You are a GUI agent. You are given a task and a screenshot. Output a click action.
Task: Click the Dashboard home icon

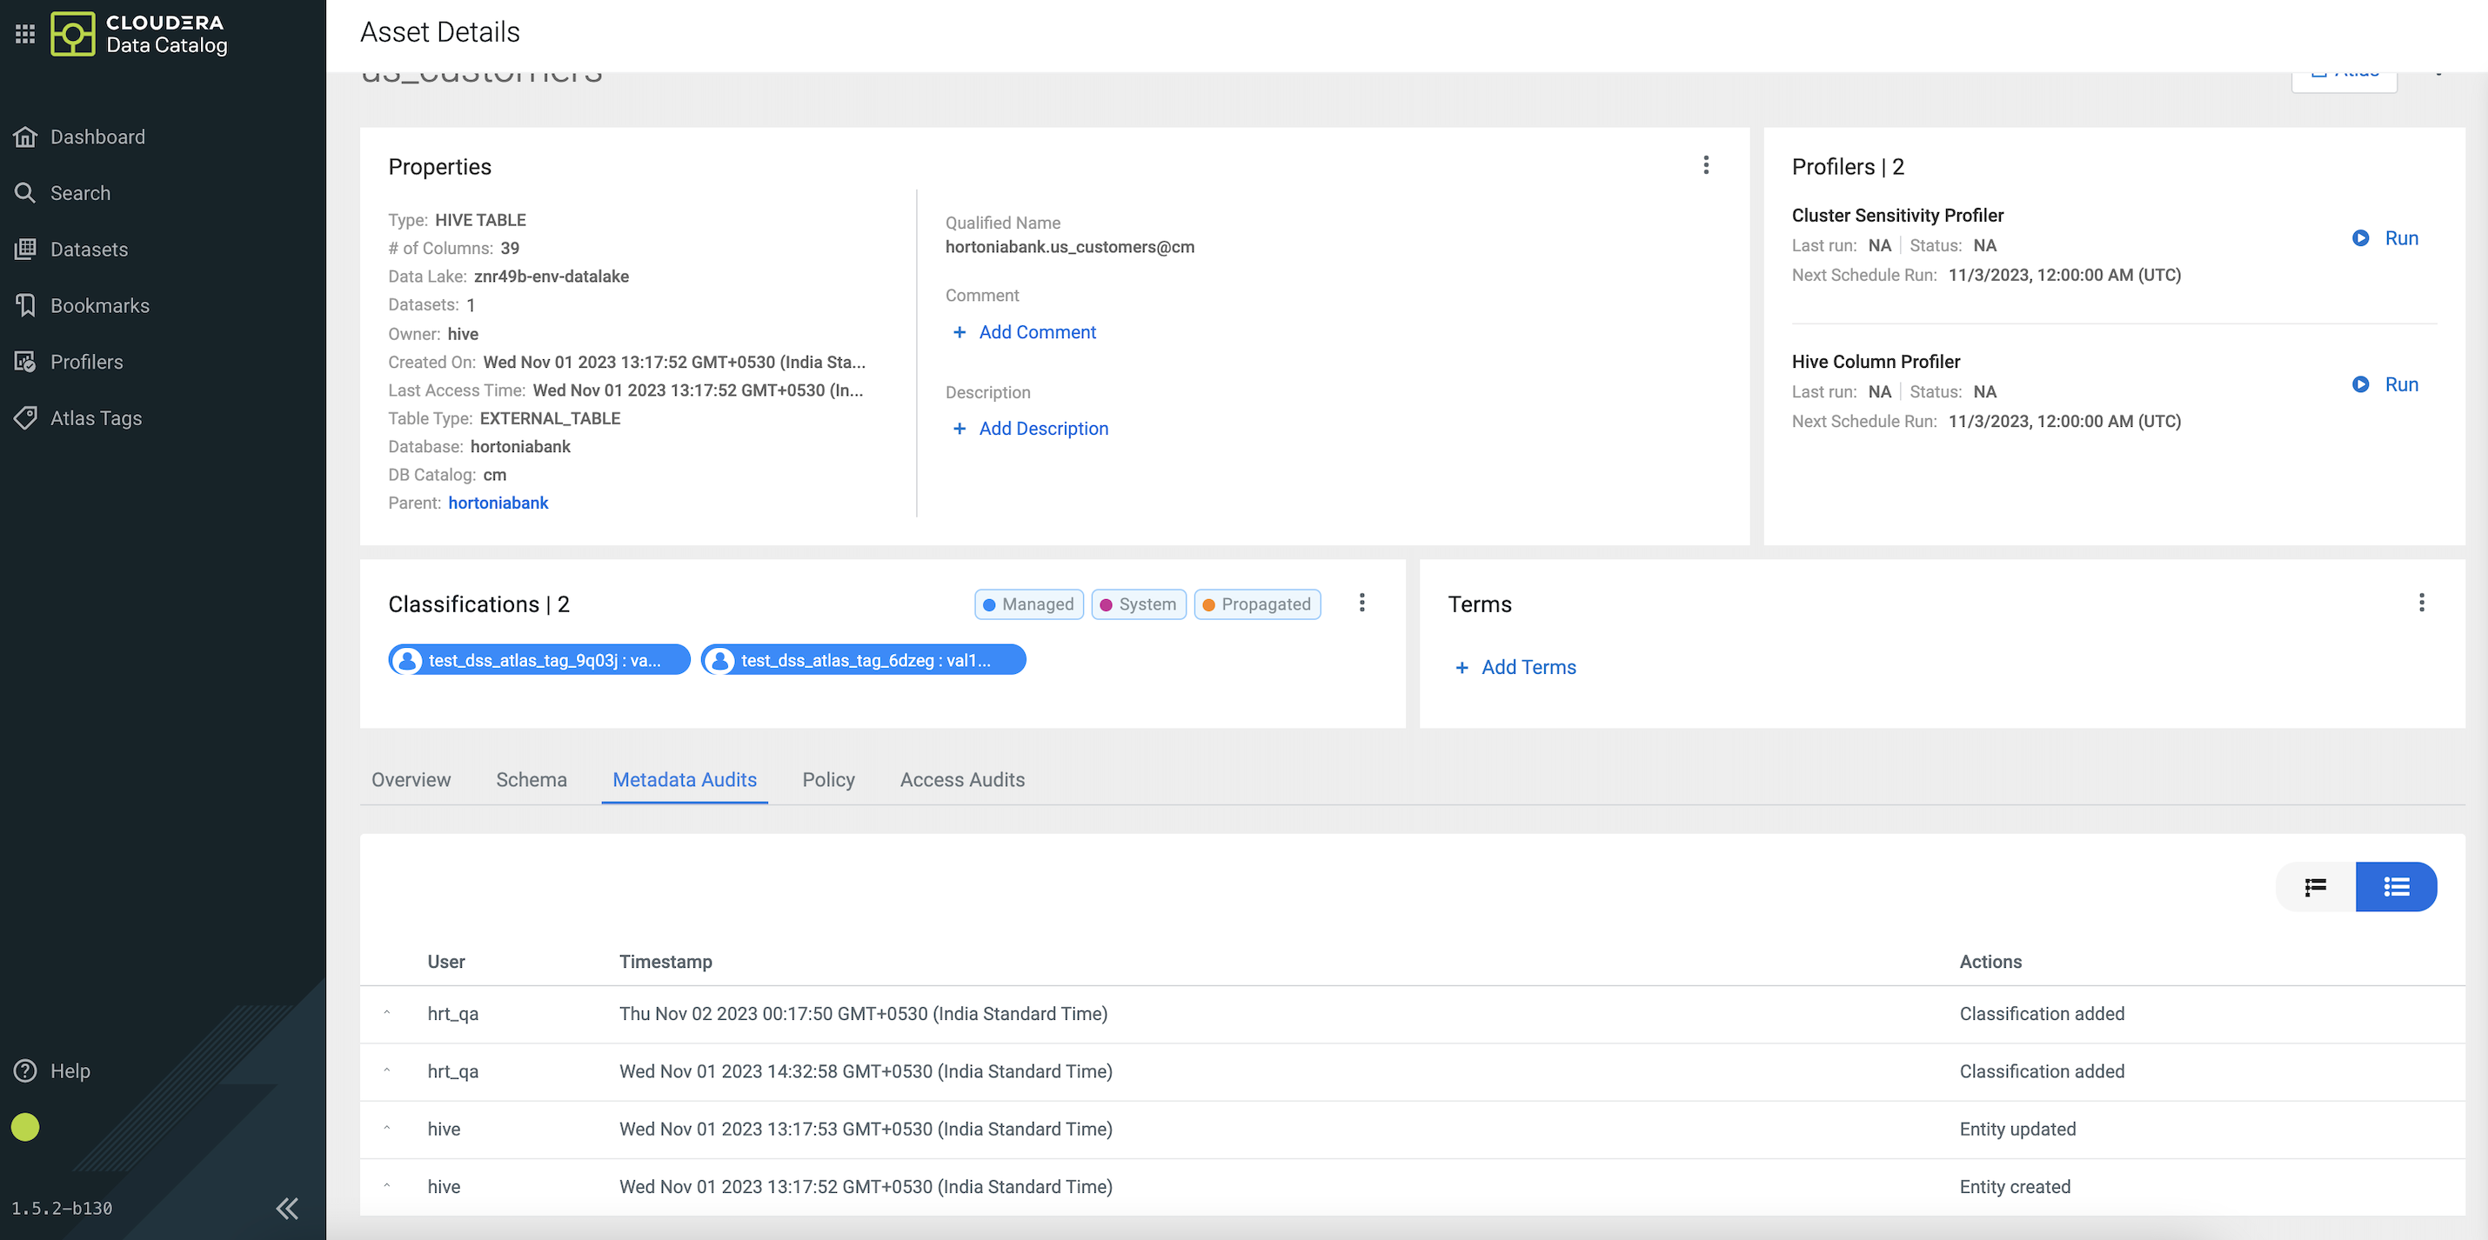click(25, 137)
